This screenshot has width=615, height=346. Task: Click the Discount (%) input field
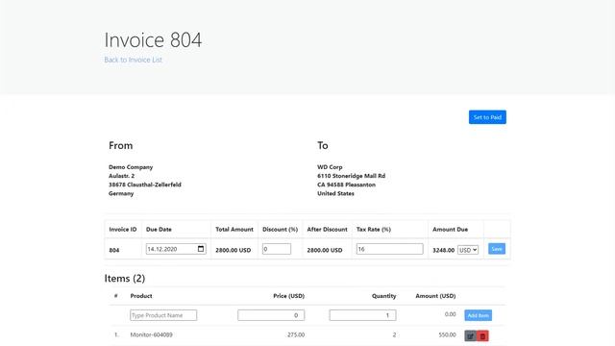coord(277,249)
